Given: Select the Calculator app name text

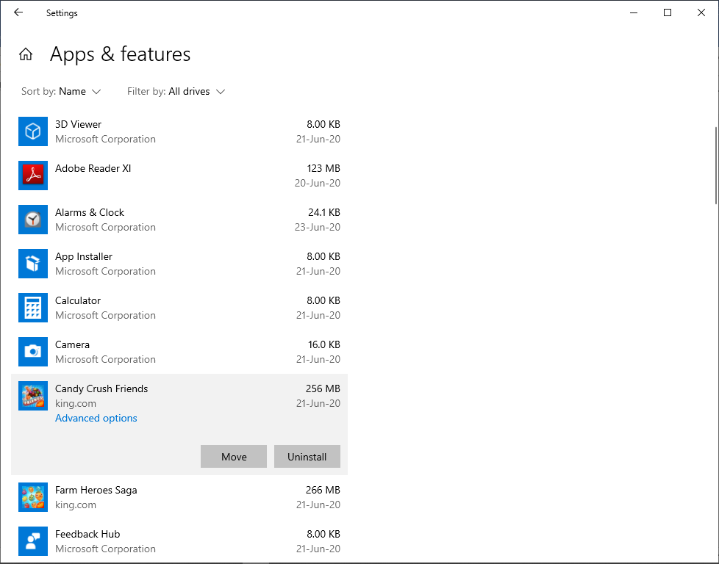Looking at the screenshot, I should 78,301.
